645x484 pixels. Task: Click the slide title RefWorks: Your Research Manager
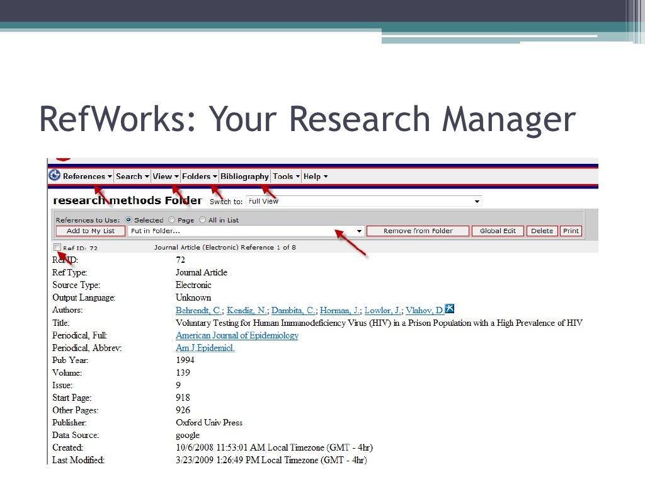tap(307, 119)
